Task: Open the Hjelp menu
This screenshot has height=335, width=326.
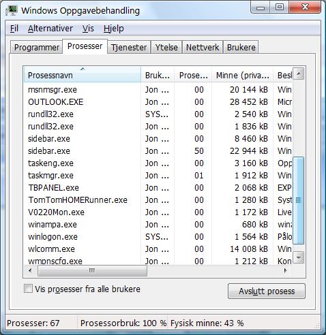Action: [x=114, y=29]
